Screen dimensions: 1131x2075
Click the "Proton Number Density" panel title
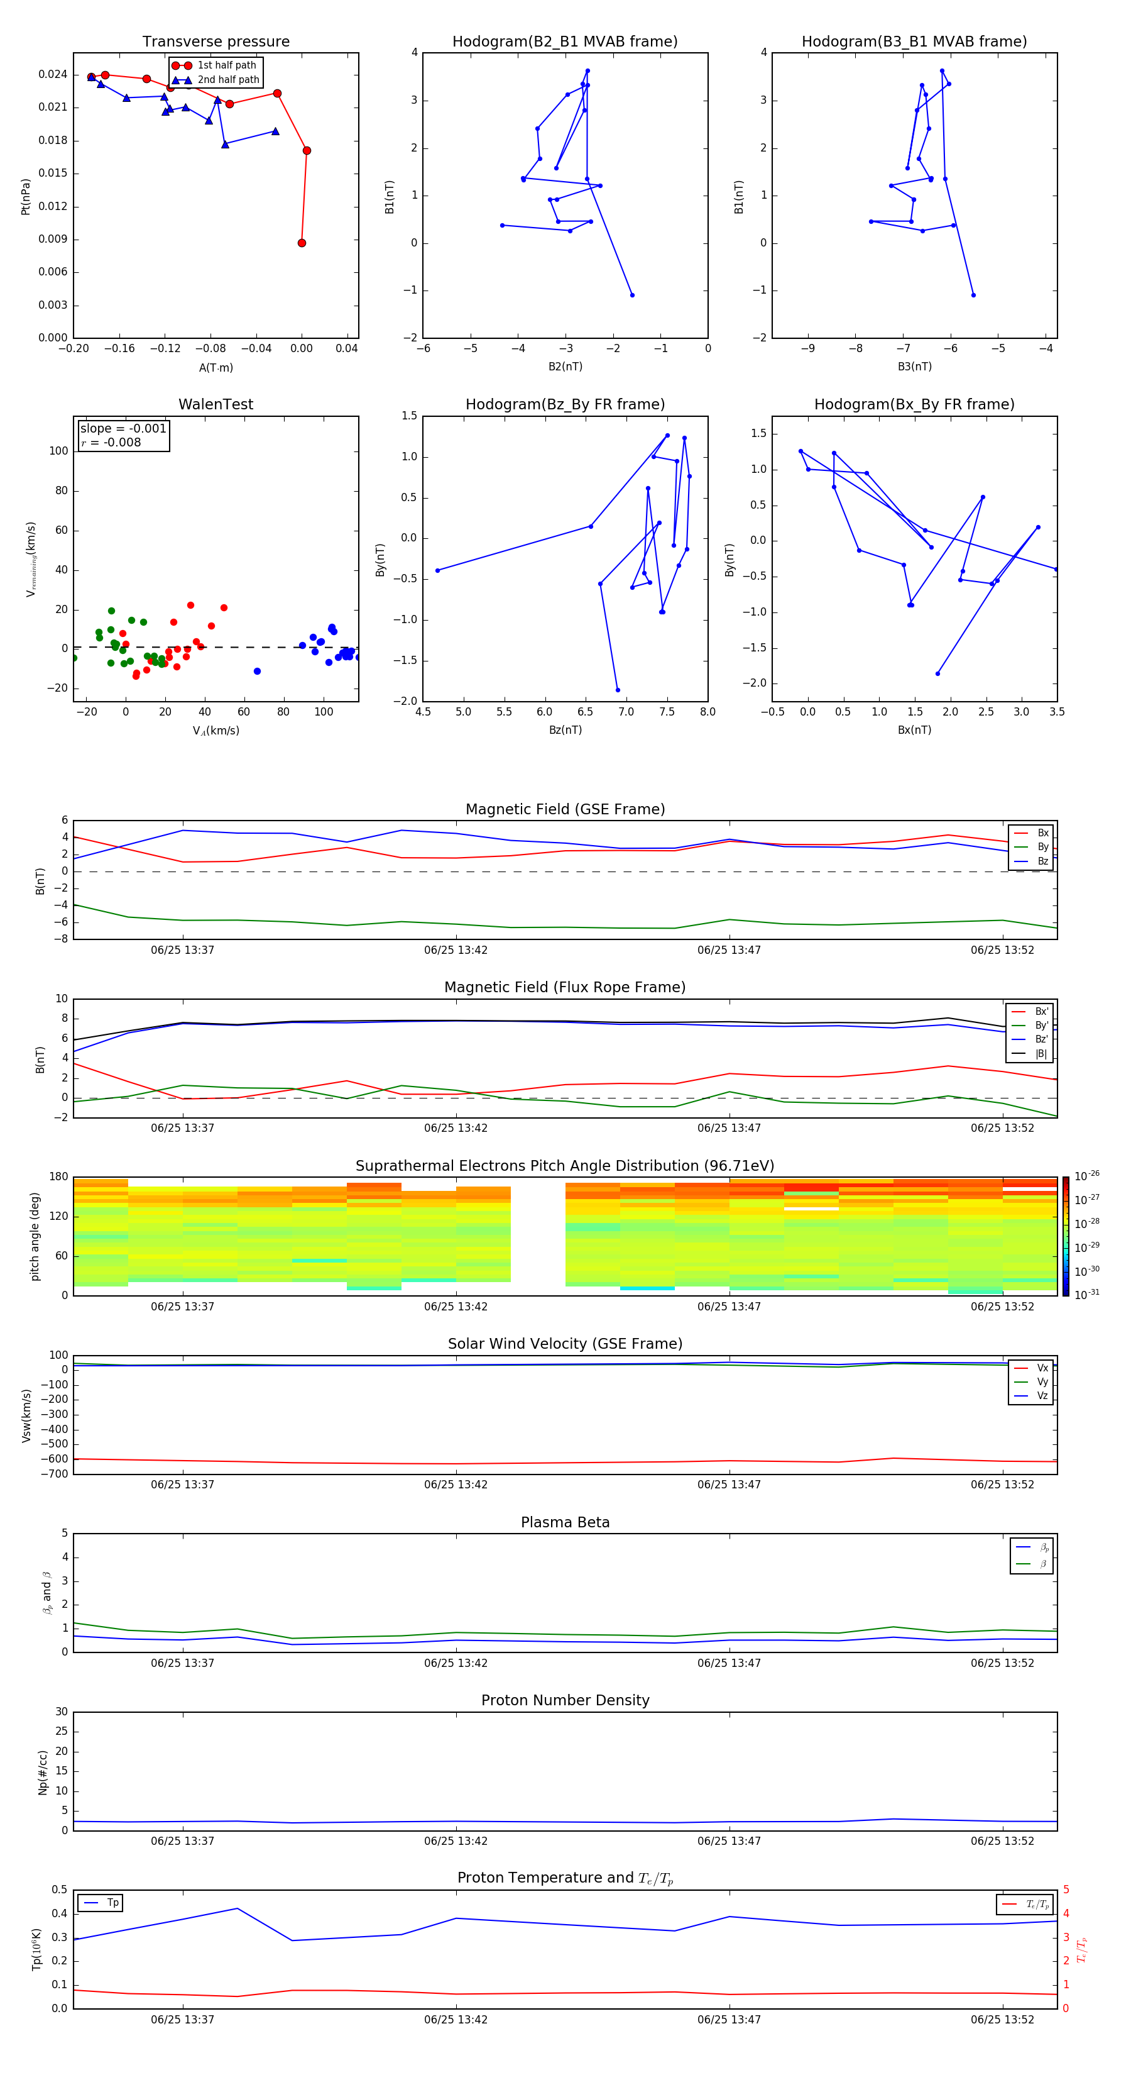click(x=565, y=1700)
